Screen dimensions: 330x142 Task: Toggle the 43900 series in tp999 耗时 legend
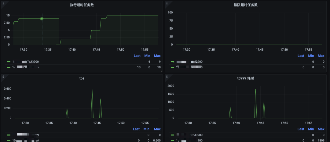[189, 135]
